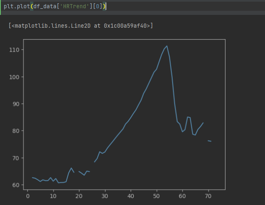Place cursor on the plt module name
Screen dimensions: 265x205
[x=8, y=6]
